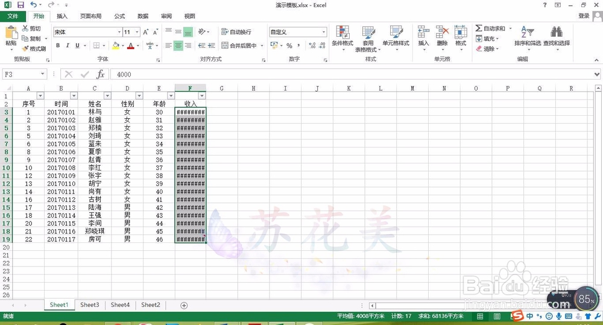603x325 pixels.
Task: Click 登录 to sign in
Action: (x=584, y=16)
